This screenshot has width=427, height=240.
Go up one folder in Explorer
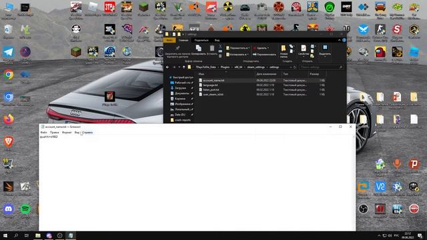coord(184,67)
